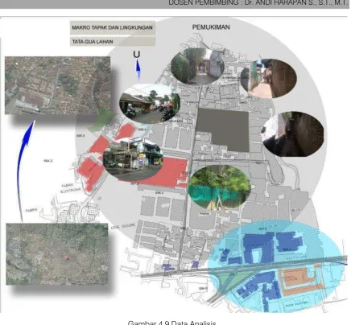Open the dark oval wall photo at right
The height and width of the screenshot is (325, 351).
292,134
